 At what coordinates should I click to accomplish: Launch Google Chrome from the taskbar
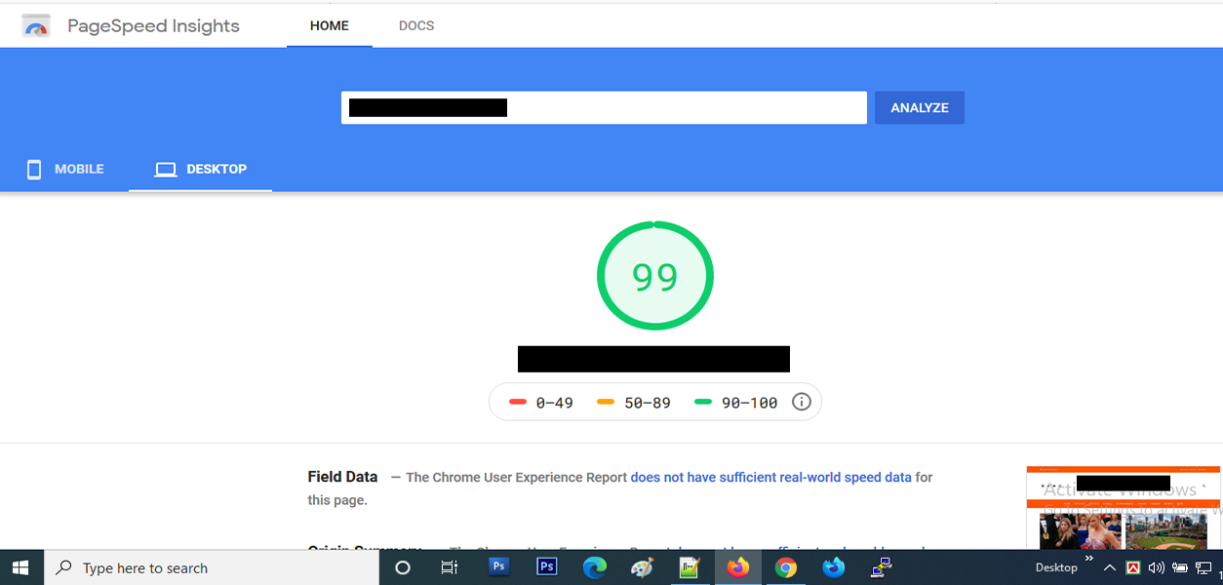pyautogui.click(x=786, y=567)
